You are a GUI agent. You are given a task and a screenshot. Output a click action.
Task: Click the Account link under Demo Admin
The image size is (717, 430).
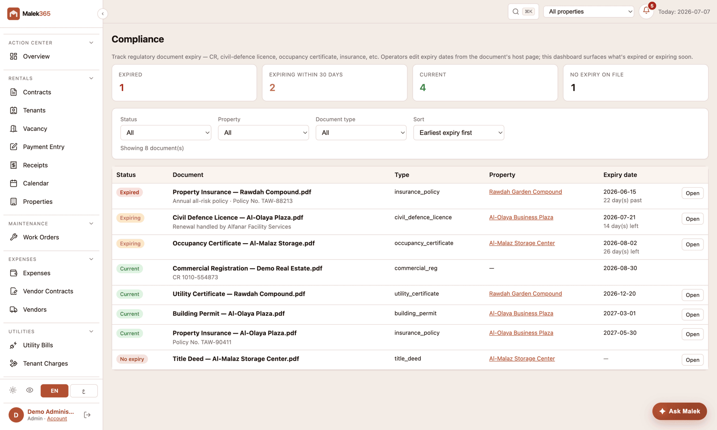[57, 419]
